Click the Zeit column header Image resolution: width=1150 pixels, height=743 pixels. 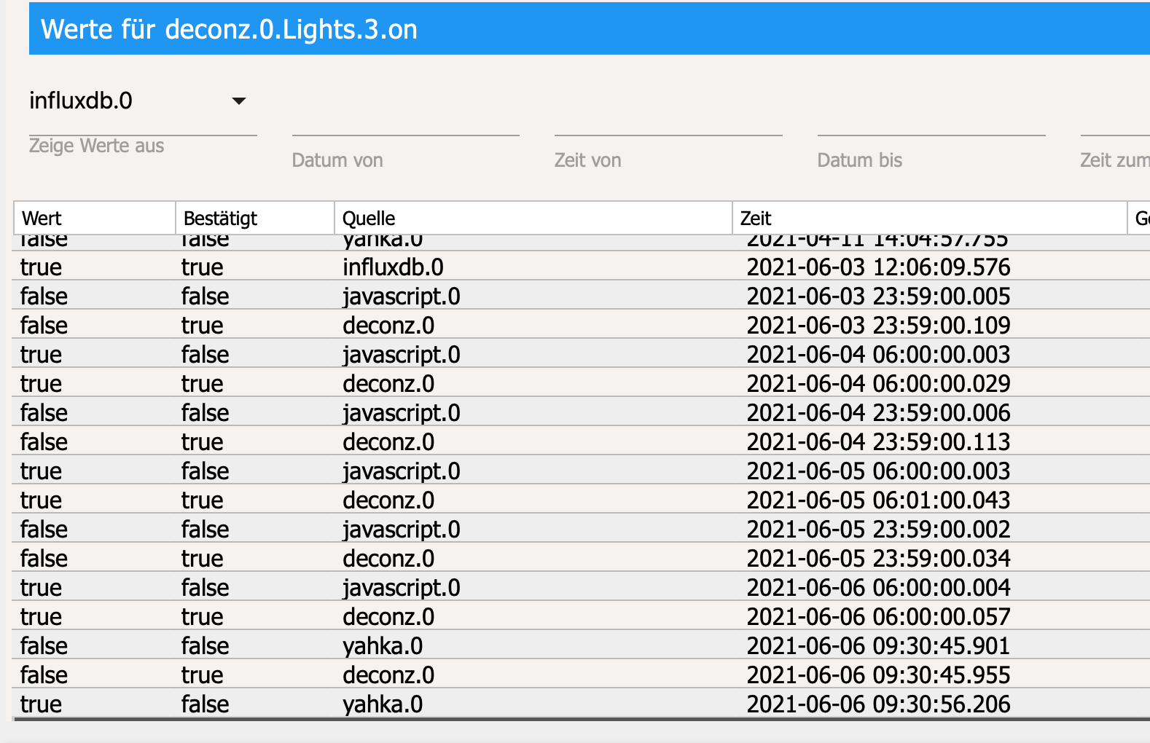click(x=928, y=218)
